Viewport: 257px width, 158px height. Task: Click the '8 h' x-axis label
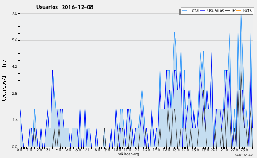[x=97, y=149]
